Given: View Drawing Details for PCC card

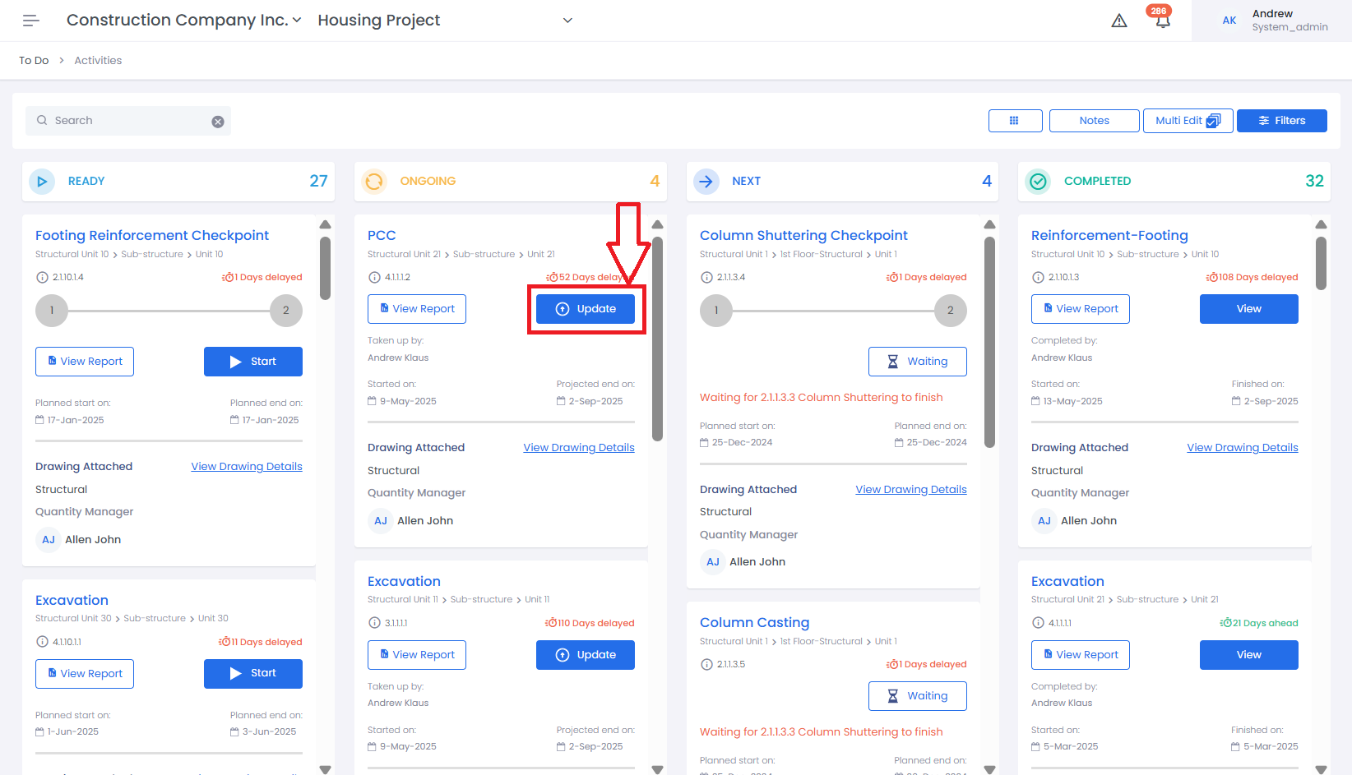Looking at the screenshot, I should (579, 448).
